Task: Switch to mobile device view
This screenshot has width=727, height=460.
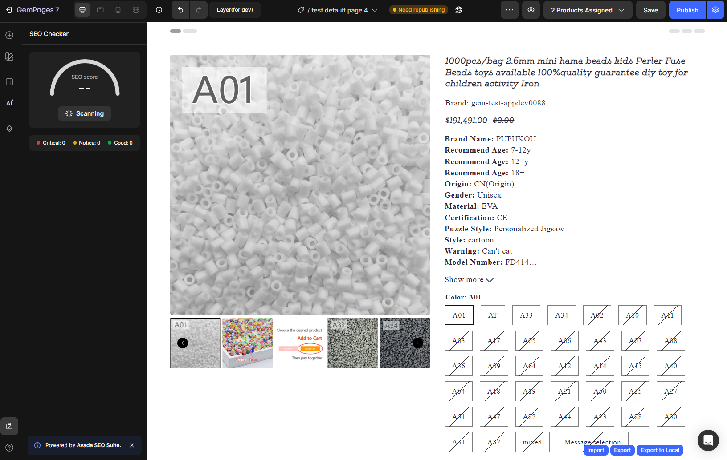Action: click(118, 10)
